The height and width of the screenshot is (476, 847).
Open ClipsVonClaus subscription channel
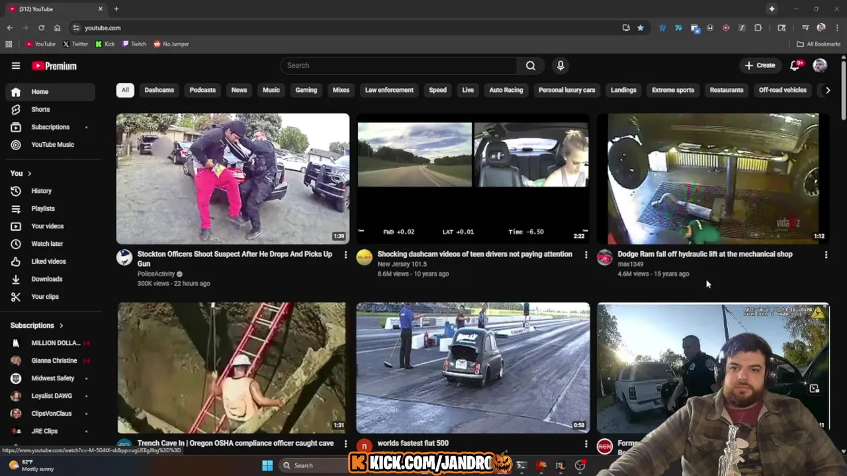point(50,413)
